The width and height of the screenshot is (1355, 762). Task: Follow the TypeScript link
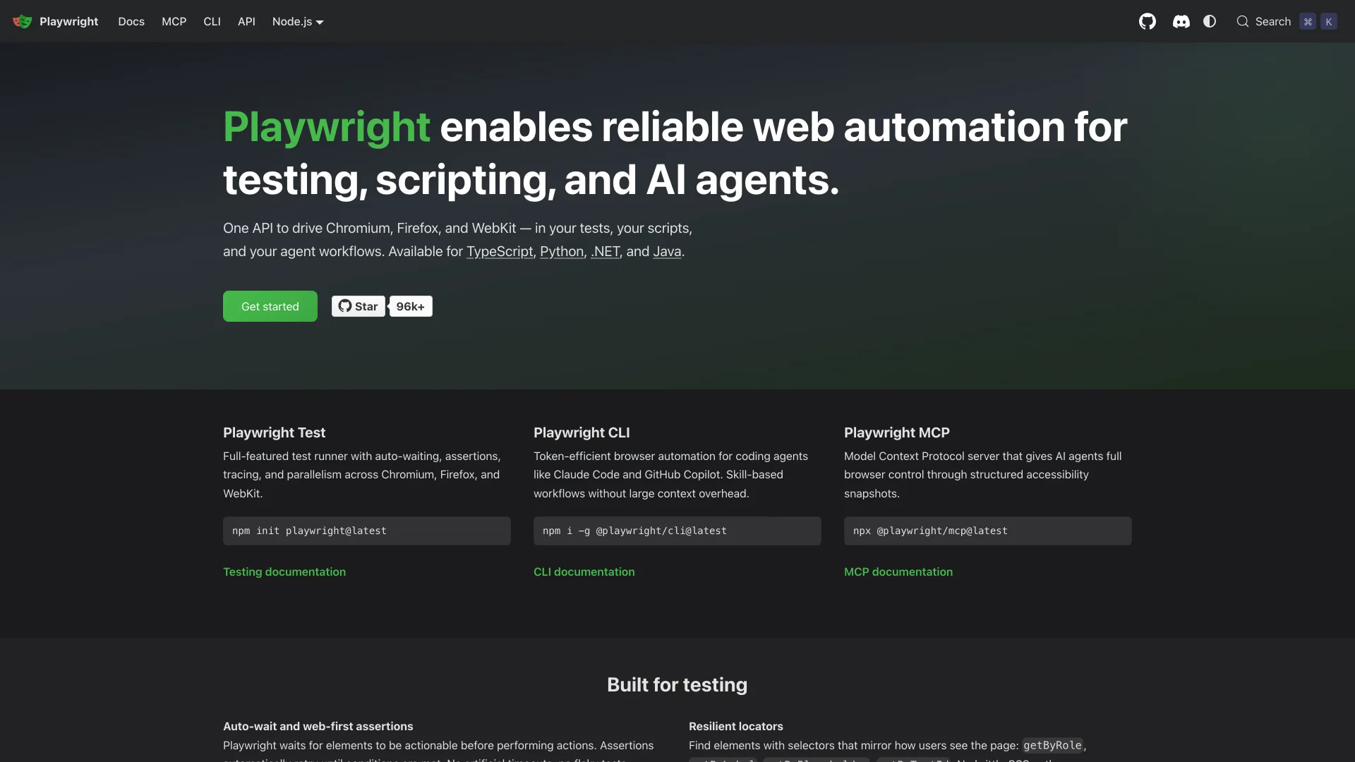(x=500, y=251)
